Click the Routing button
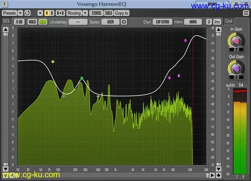The height and width of the screenshot is (181, 251). click(x=74, y=13)
